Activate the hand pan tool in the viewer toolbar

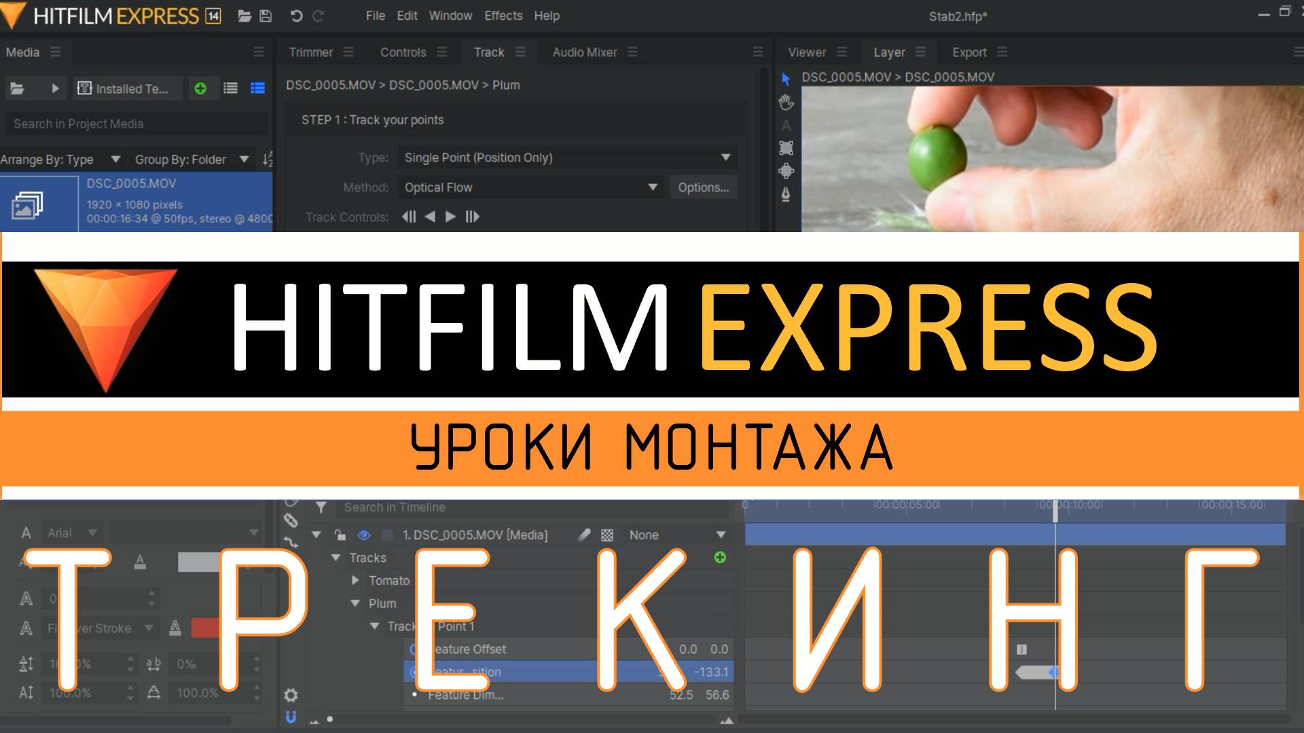click(x=786, y=103)
